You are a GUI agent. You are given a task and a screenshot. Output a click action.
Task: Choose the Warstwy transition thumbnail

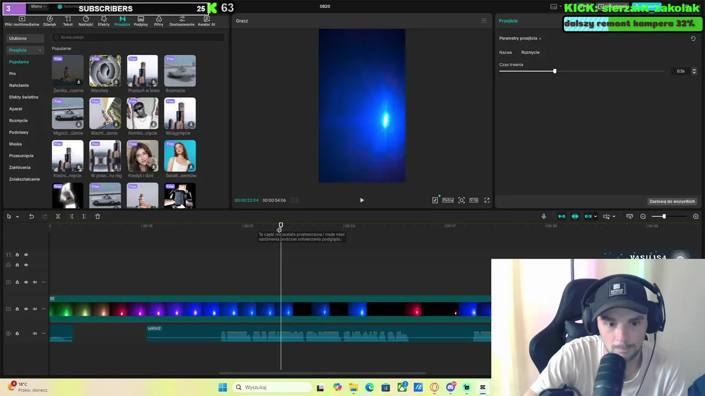pyautogui.click(x=105, y=70)
